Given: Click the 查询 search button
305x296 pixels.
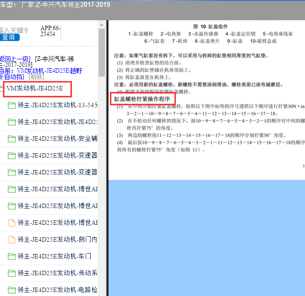Looking at the screenshot, I should (x=9, y=37).
